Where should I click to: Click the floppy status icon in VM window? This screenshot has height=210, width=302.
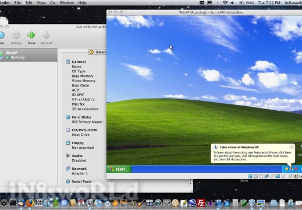click(x=261, y=176)
